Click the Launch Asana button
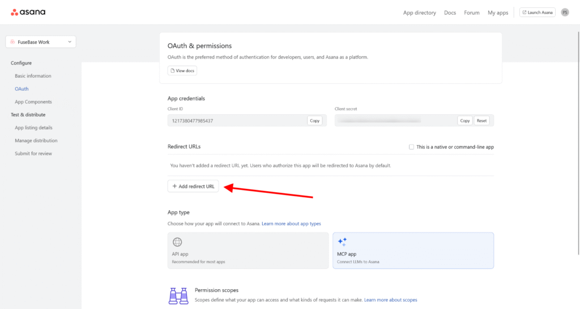Image resolution: width=580 pixels, height=309 pixels. (538, 12)
